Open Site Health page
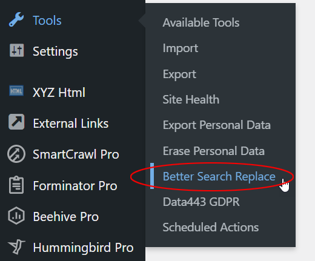The height and width of the screenshot is (261, 315). coord(191,99)
